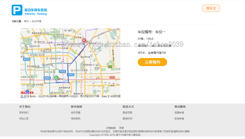The height and width of the screenshot is (139, 245).
Task: Open the 网站公告 footer link
Action: [24, 119]
